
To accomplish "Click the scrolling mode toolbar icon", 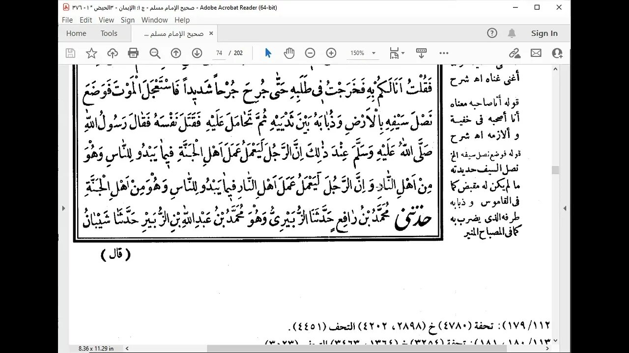I will pyautogui.click(x=421, y=53).
